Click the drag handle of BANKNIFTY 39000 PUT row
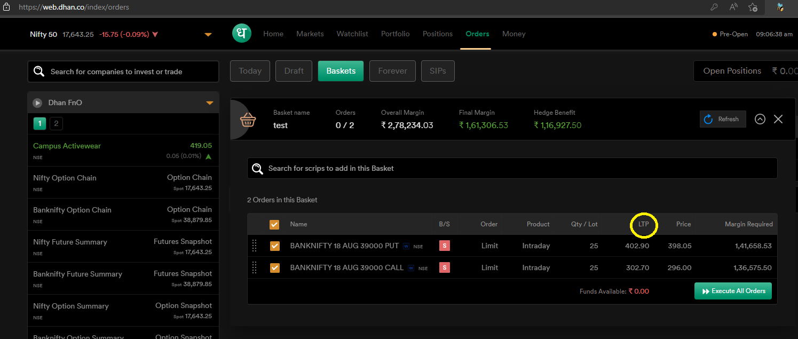 (254, 246)
